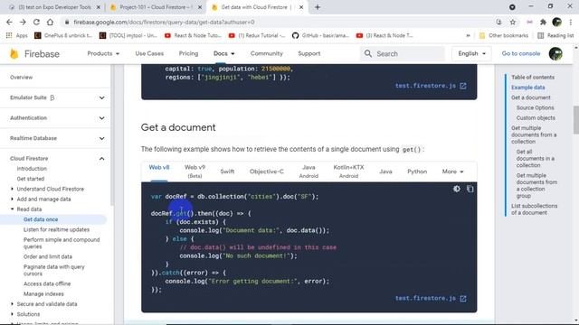Click the Firebase search field

pyautogui.click(x=403, y=54)
